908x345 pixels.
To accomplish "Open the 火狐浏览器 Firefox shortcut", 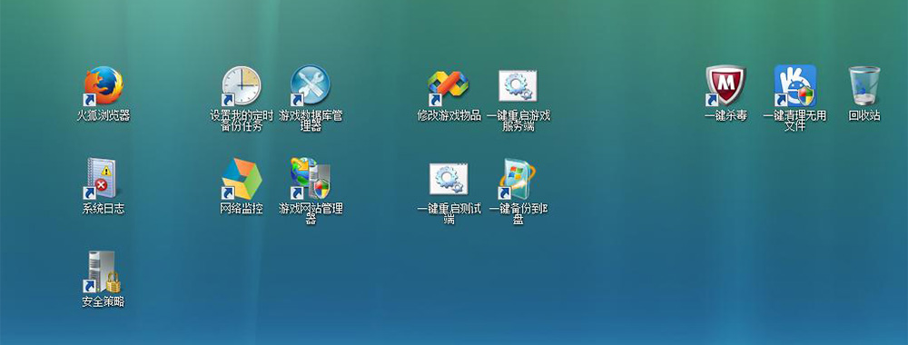I will tap(104, 85).
